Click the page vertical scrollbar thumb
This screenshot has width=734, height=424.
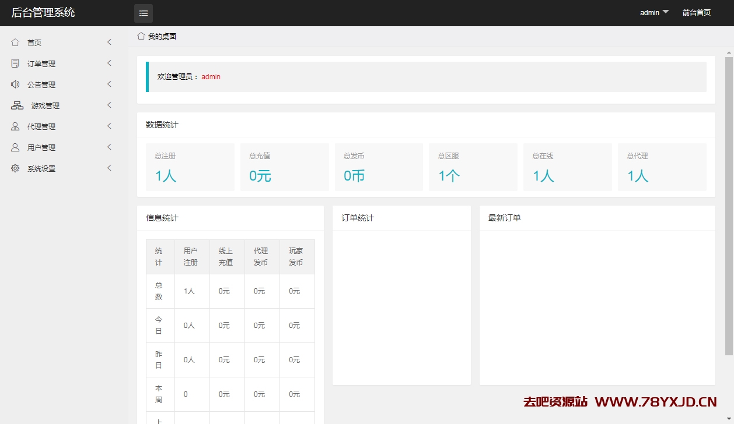[729, 206]
